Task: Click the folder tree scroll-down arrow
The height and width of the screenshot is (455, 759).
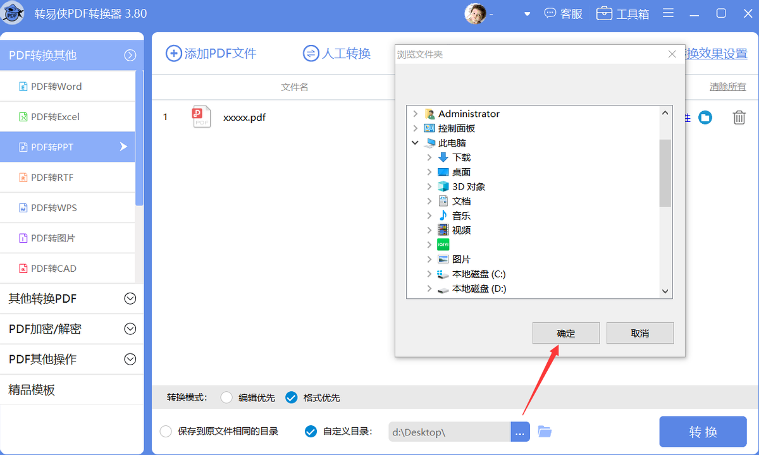Action: [x=665, y=291]
